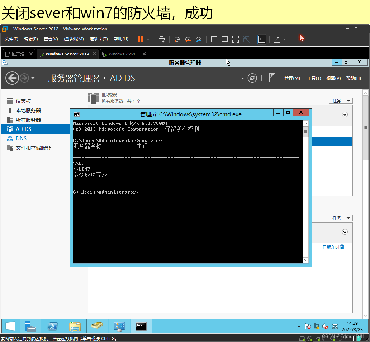Open the 帮助(H) menu in VMware menu bar

point(121,39)
